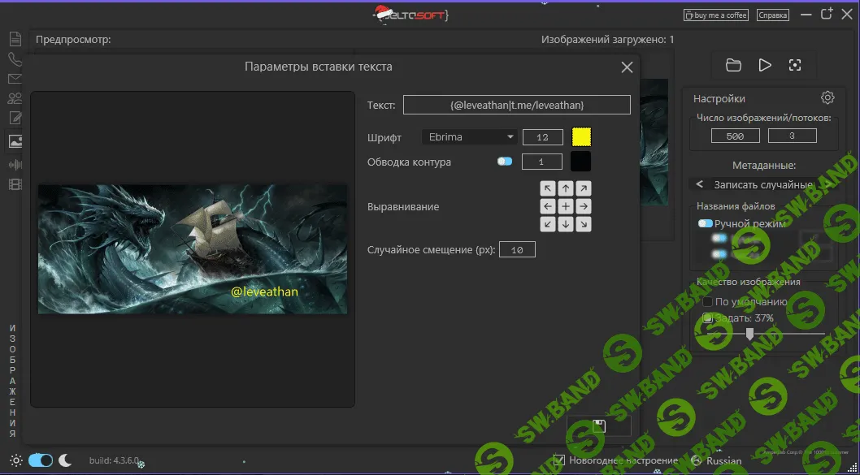Toggle the light/dark theme switch
This screenshot has height=475, width=860.
pyautogui.click(x=41, y=460)
